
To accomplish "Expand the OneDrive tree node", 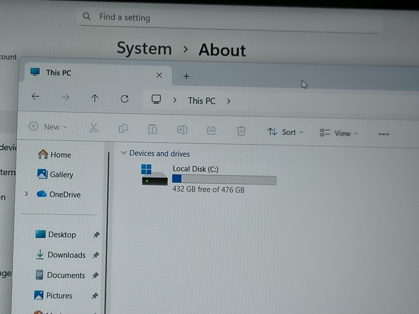I will tap(26, 194).
